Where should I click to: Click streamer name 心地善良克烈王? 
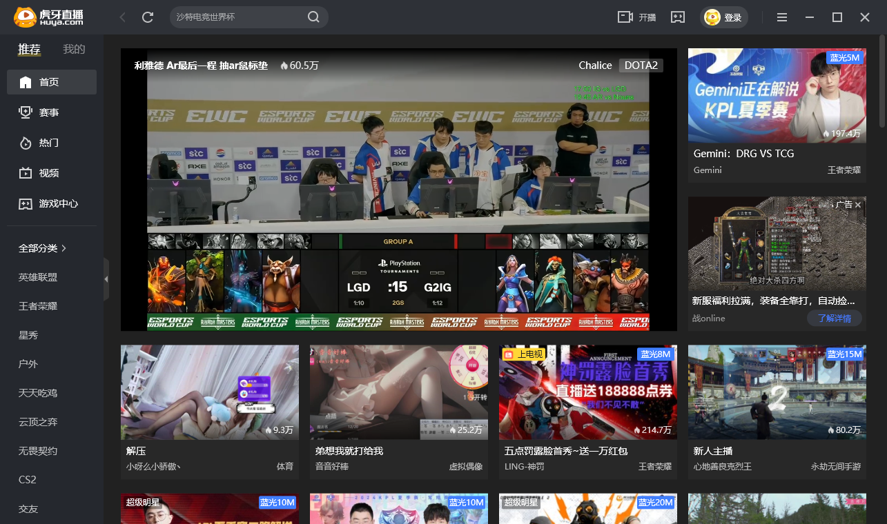coord(723,467)
